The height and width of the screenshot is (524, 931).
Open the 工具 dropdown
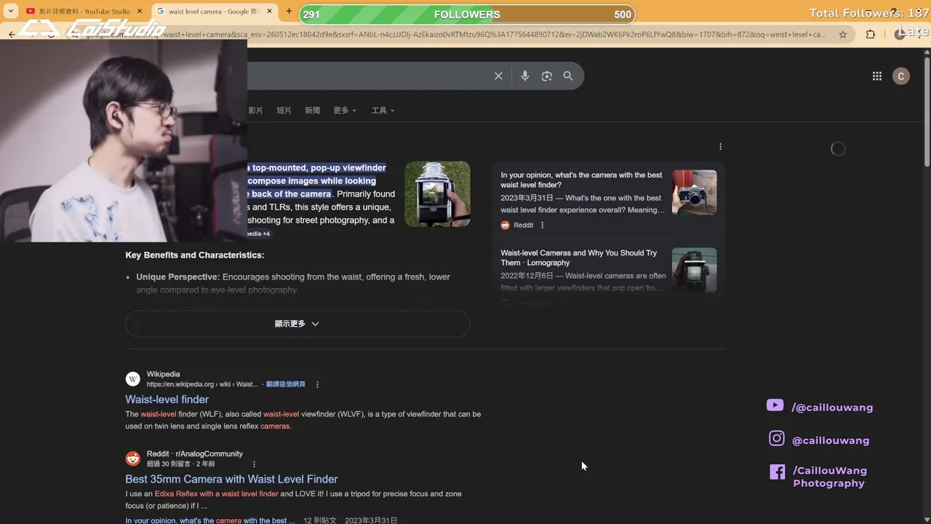point(383,111)
